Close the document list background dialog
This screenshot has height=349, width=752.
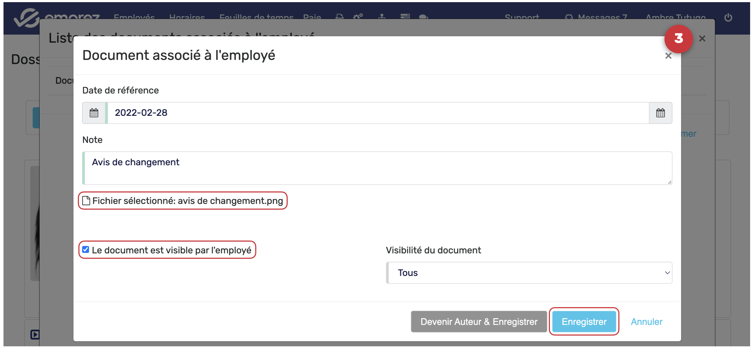(702, 39)
